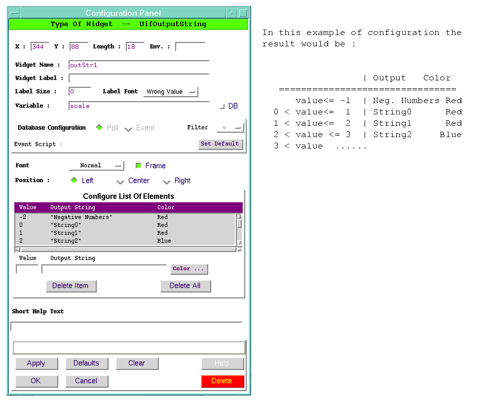Toggle the DB checkbox next to Variable

[222, 106]
